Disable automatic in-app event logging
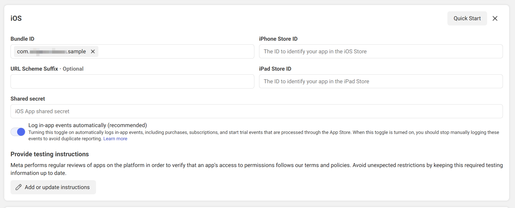The height and width of the screenshot is (208, 515). (x=18, y=132)
